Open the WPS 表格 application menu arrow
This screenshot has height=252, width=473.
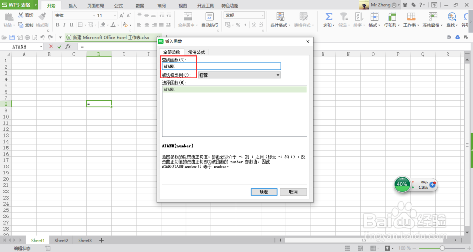[35, 5]
